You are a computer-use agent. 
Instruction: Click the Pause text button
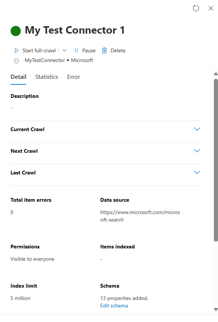tap(89, 50)
